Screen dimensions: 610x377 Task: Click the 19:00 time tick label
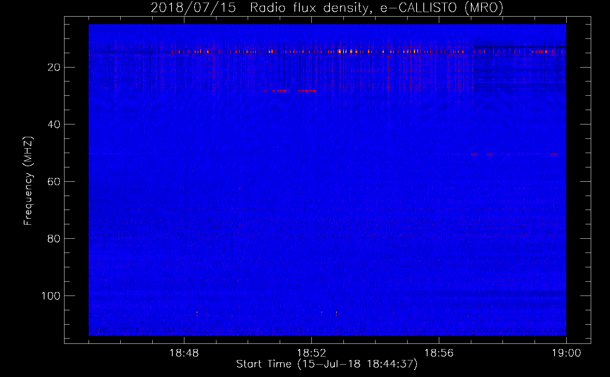pos(566,353)
